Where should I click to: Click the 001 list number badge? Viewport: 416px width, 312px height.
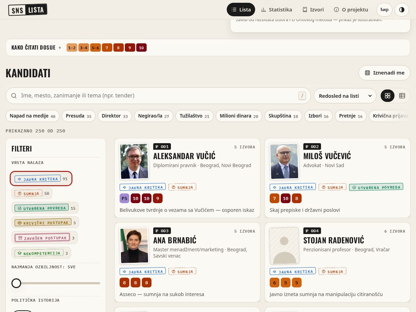(x=162, y=147)
